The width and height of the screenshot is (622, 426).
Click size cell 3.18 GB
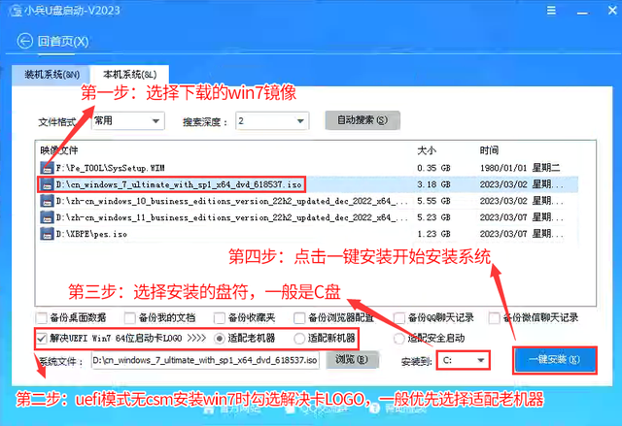[433, 184]
